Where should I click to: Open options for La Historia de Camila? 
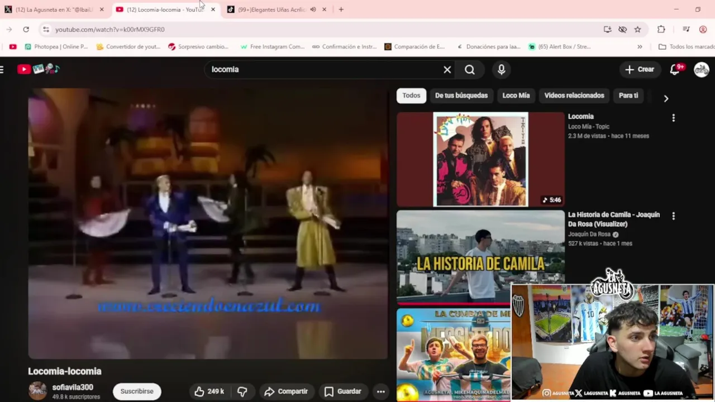(x=673, y=216)
